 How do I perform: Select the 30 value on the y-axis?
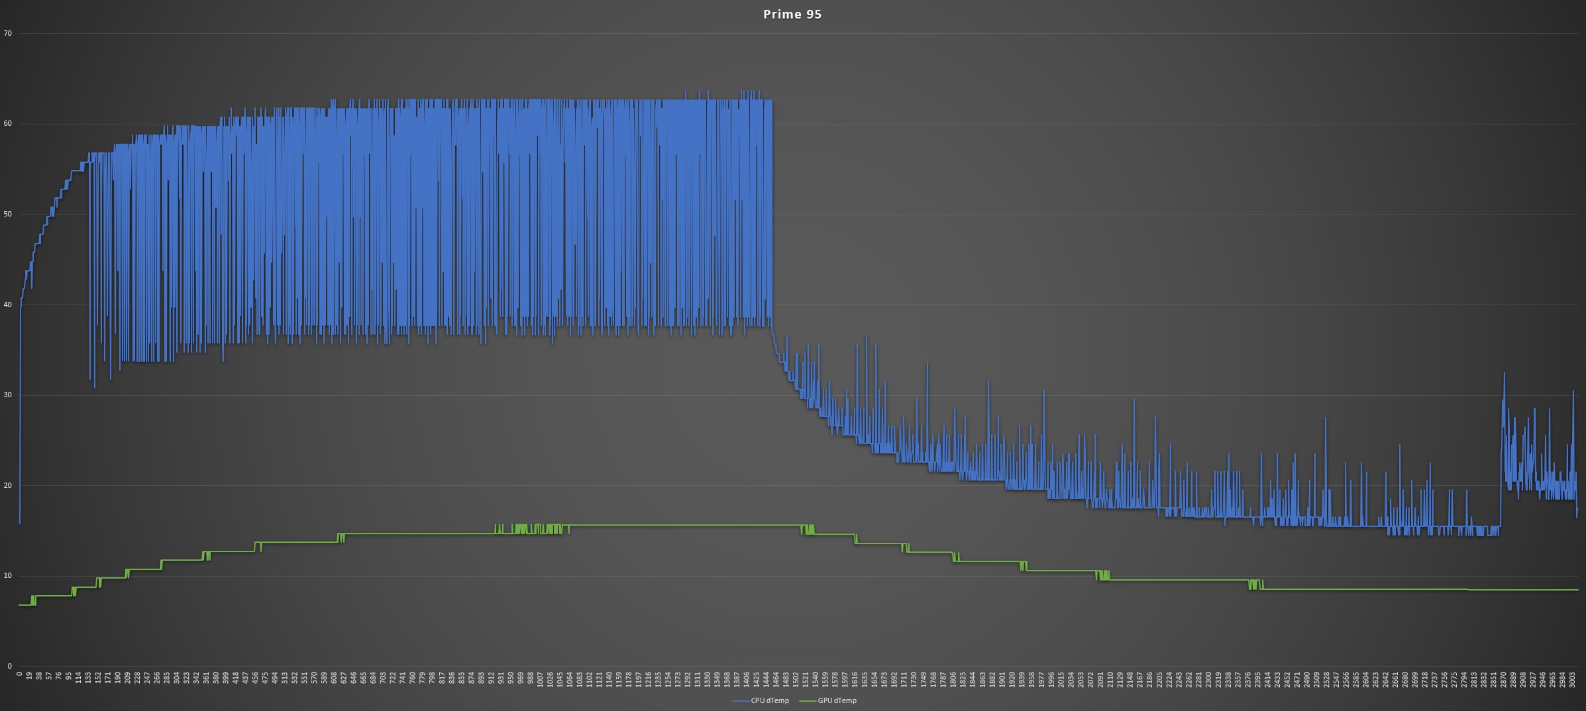click(7, 395)
